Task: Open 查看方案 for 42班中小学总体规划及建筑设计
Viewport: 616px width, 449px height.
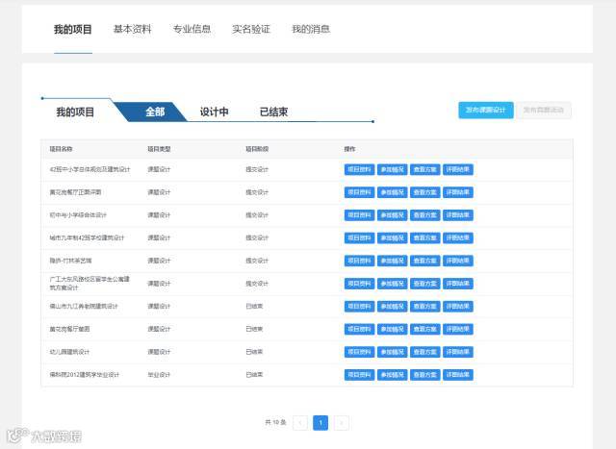Action: [425, 169]
